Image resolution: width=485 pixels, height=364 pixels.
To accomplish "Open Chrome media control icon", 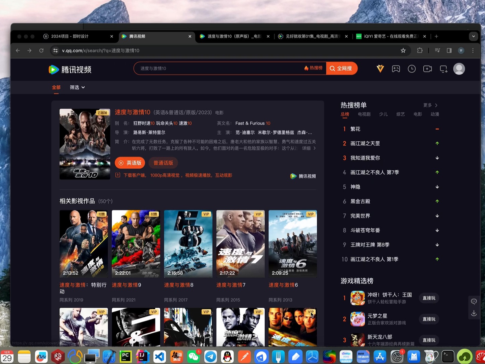I will pyautogui.click(x=437, y=51).
